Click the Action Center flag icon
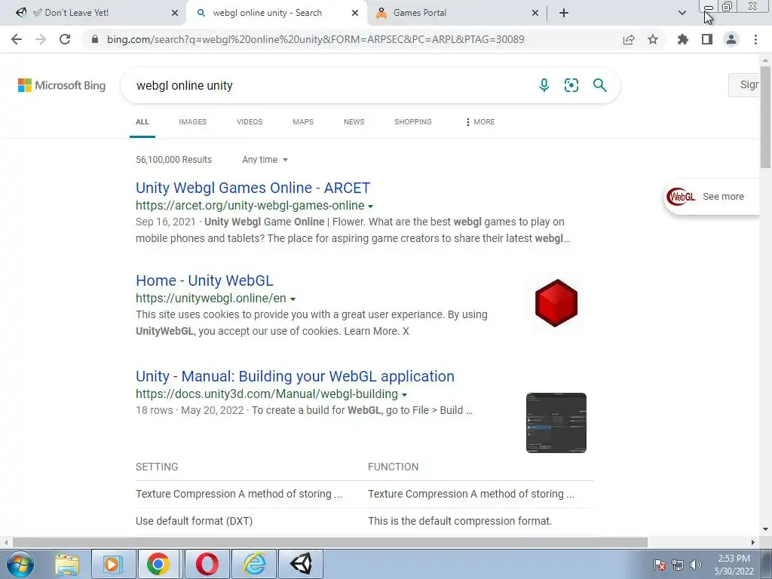The image size is (772, 579). [660, 565]
